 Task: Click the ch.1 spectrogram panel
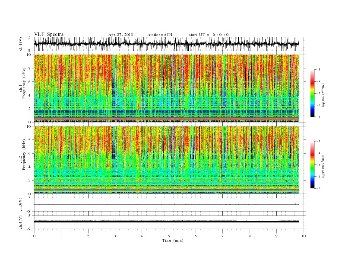coord(167,88)
